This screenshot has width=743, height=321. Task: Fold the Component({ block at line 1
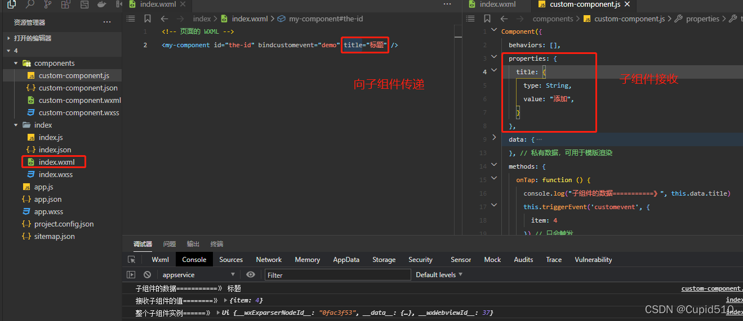pos(494,31)
